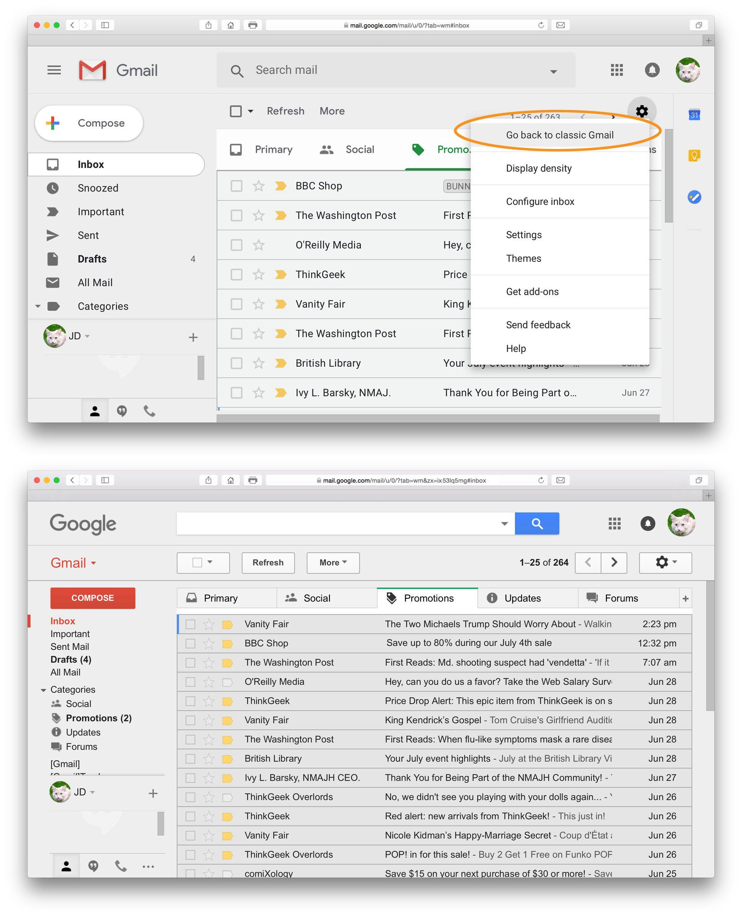Open the Google apps grid
Viewport: 742px width, 920px height.
[617, 70]
